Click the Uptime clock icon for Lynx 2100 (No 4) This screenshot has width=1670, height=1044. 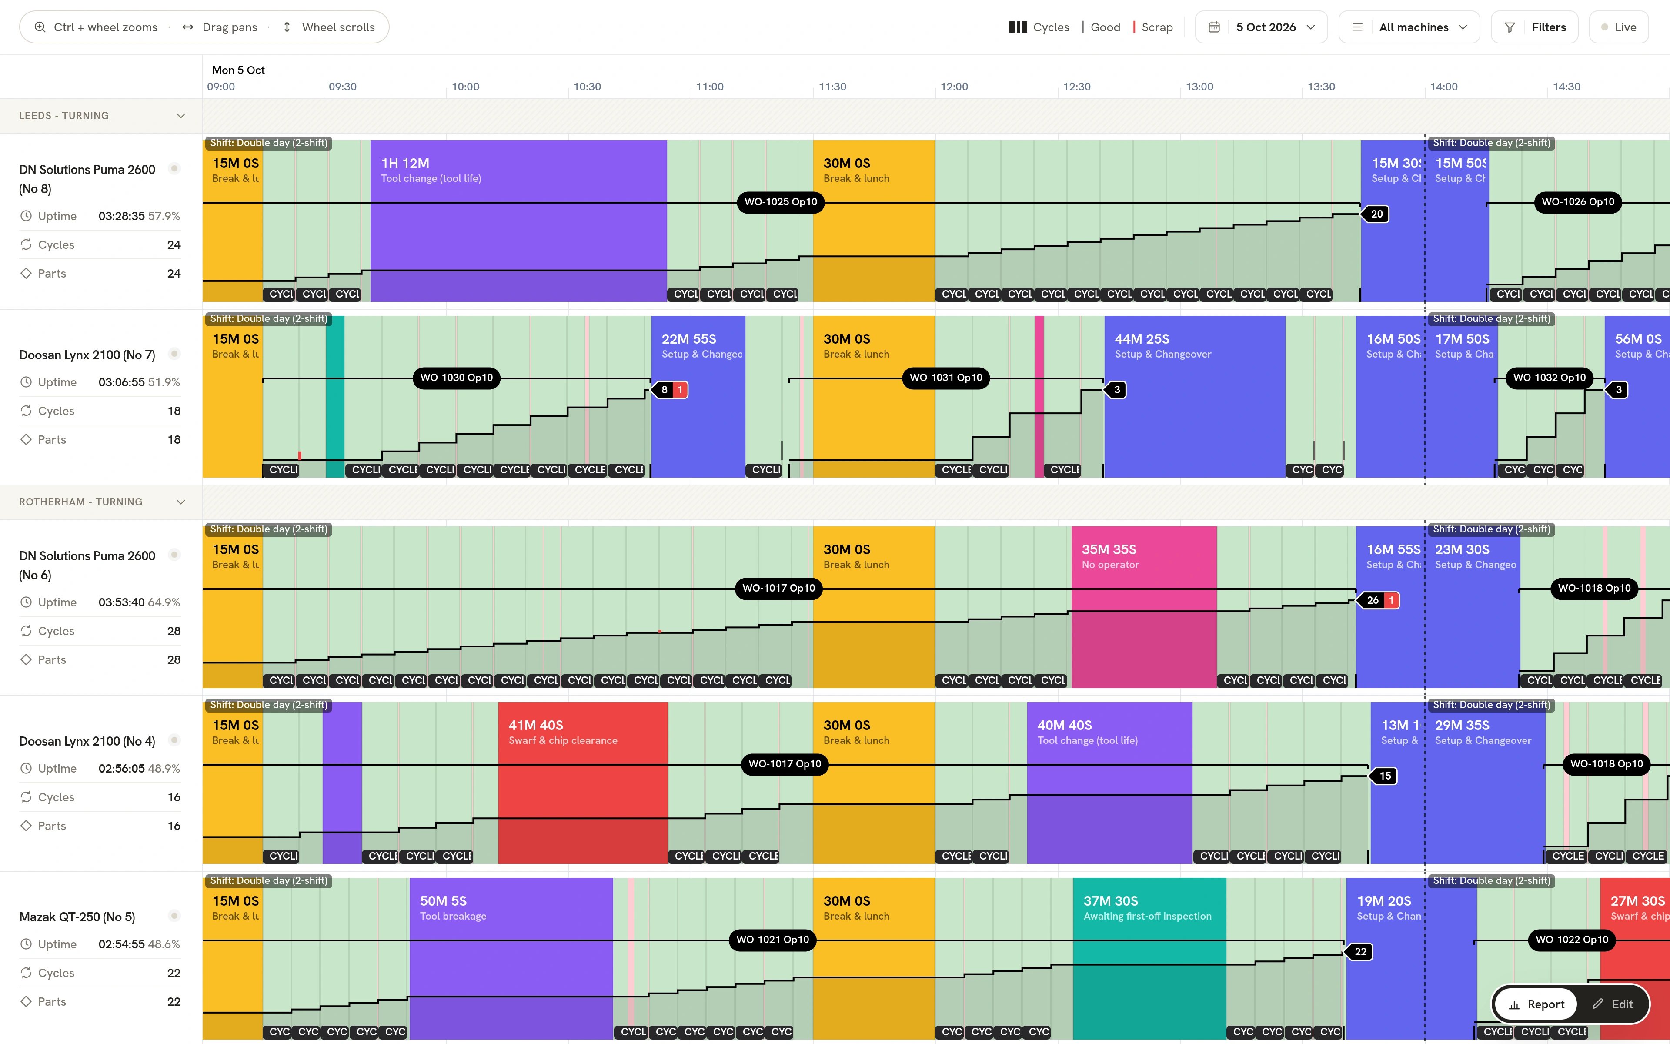(x=26, y=769)
